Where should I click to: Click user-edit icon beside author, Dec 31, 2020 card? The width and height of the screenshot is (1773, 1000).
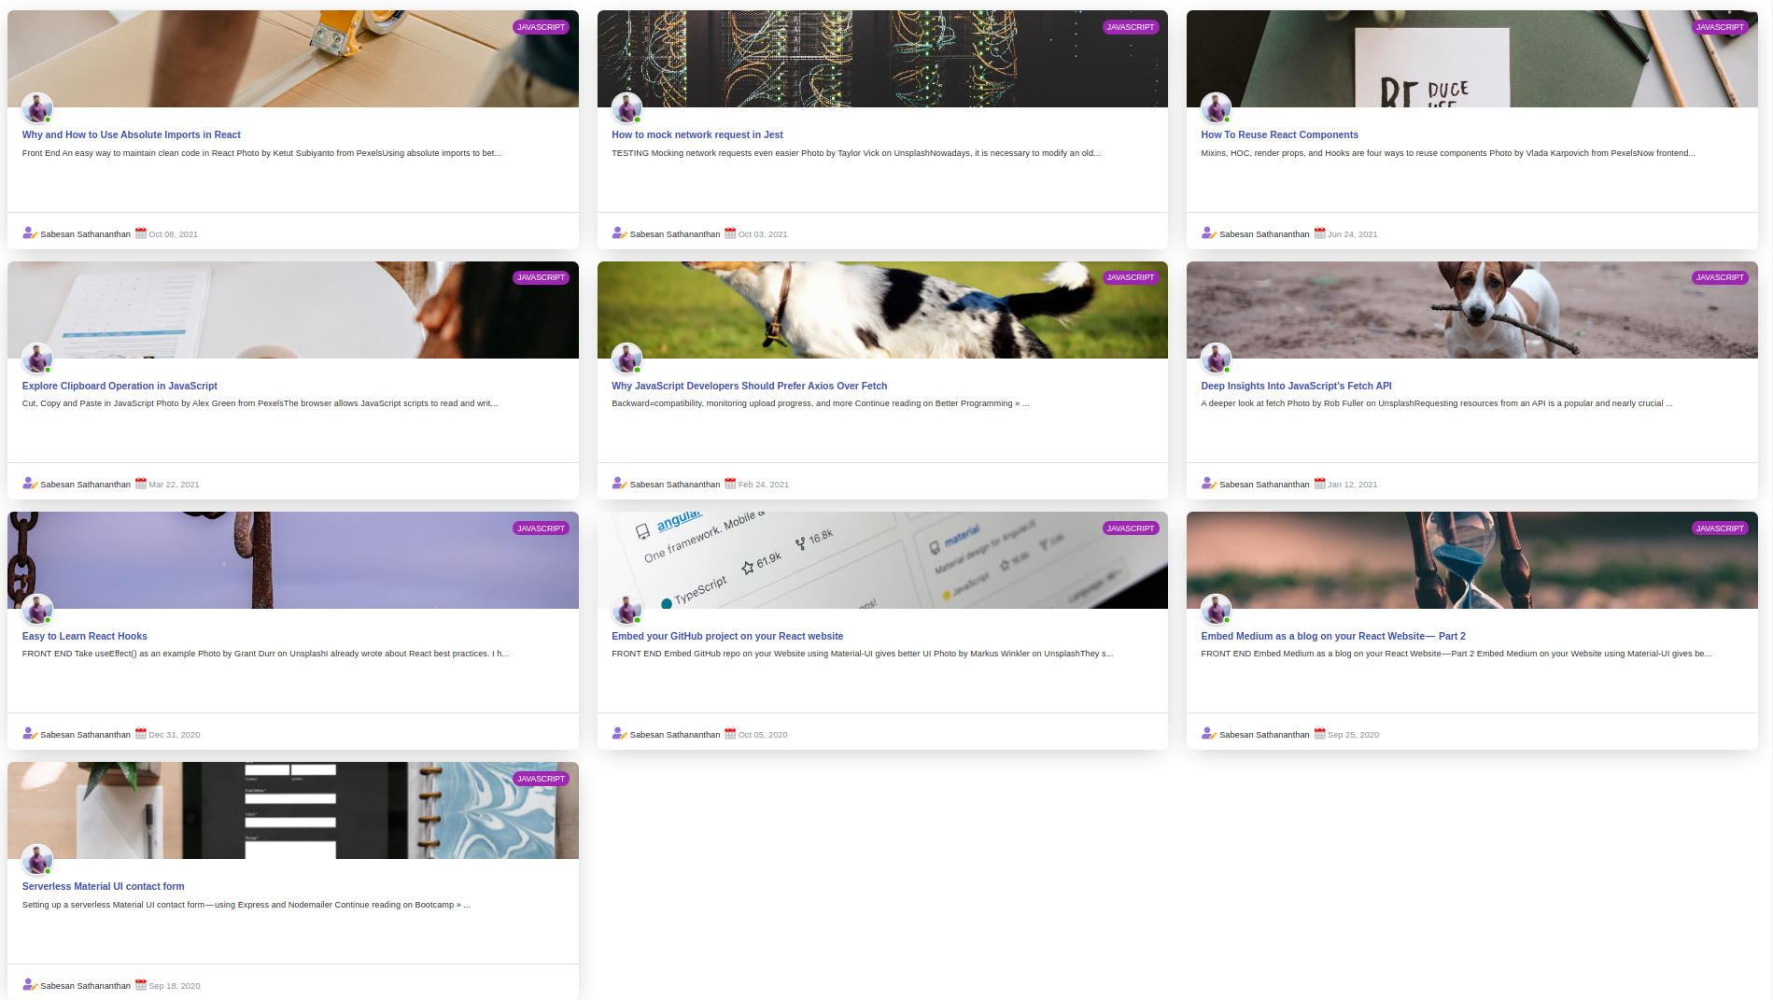click(x=30, y=734)
